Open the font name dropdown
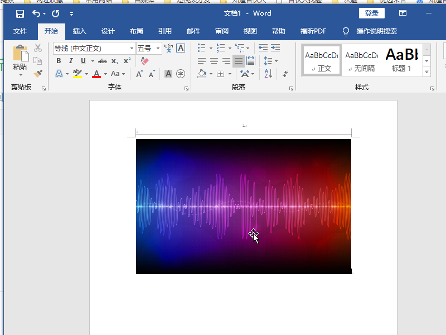446x335 pixels. [x=132, y=49]
